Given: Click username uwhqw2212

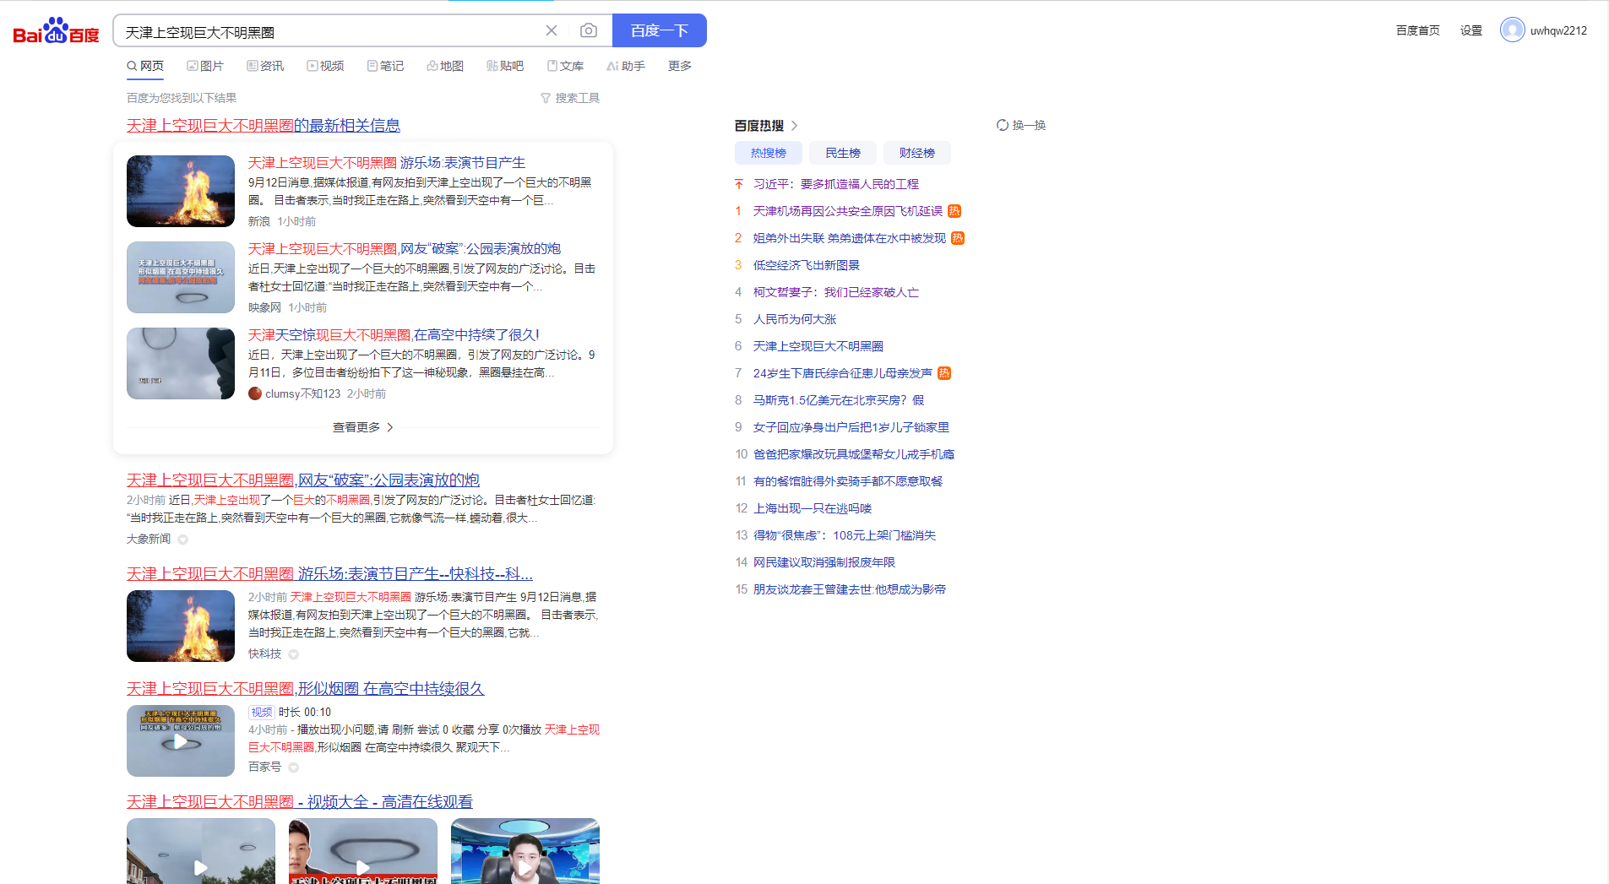Looking at the screenshot, I should point(1558,30).
